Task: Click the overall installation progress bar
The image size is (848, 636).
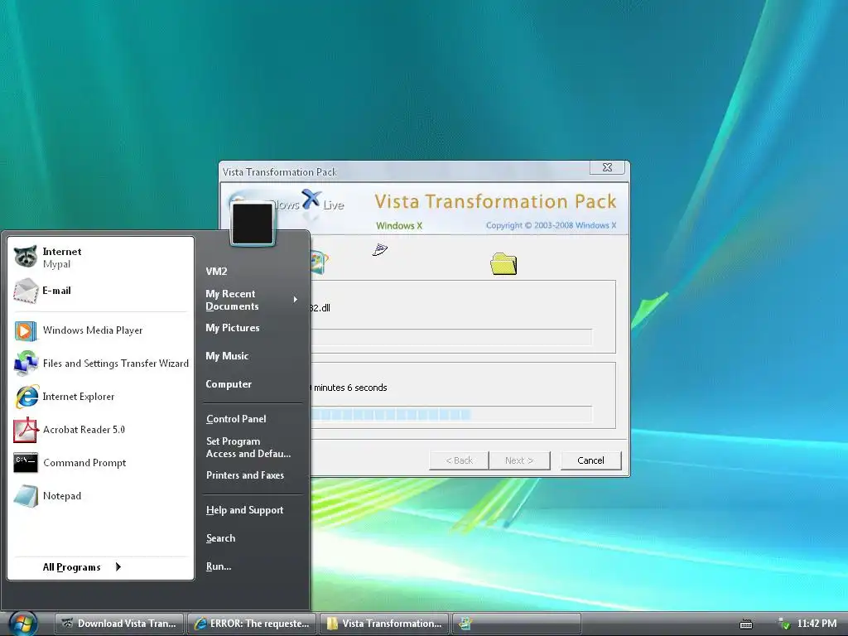Action: (451, 414)
